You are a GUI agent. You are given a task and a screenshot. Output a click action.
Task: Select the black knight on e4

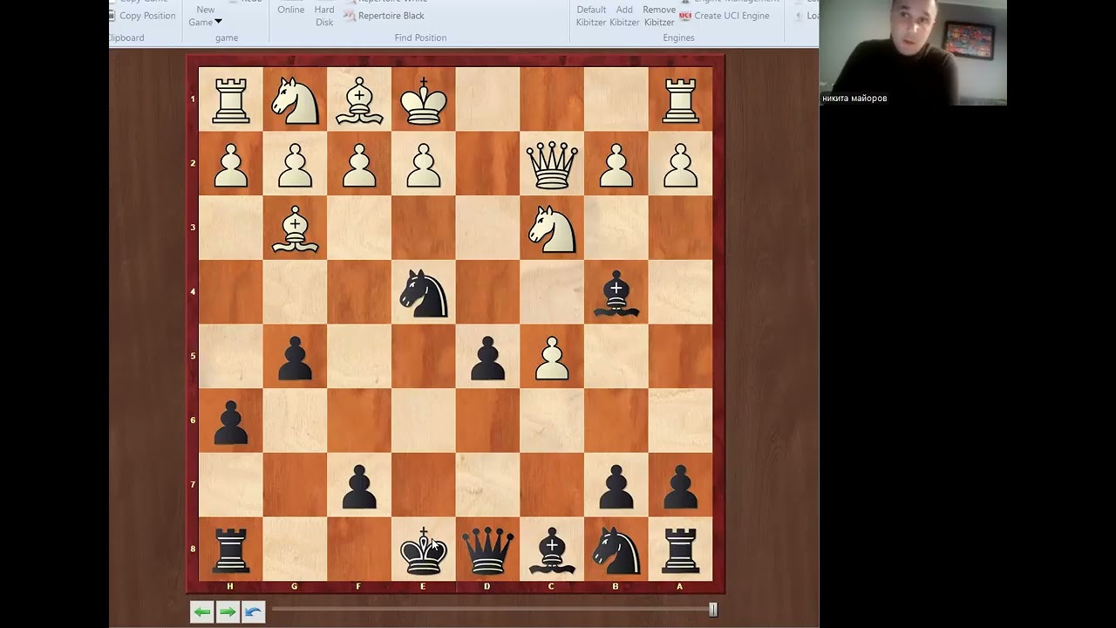(x=424, y=292)
